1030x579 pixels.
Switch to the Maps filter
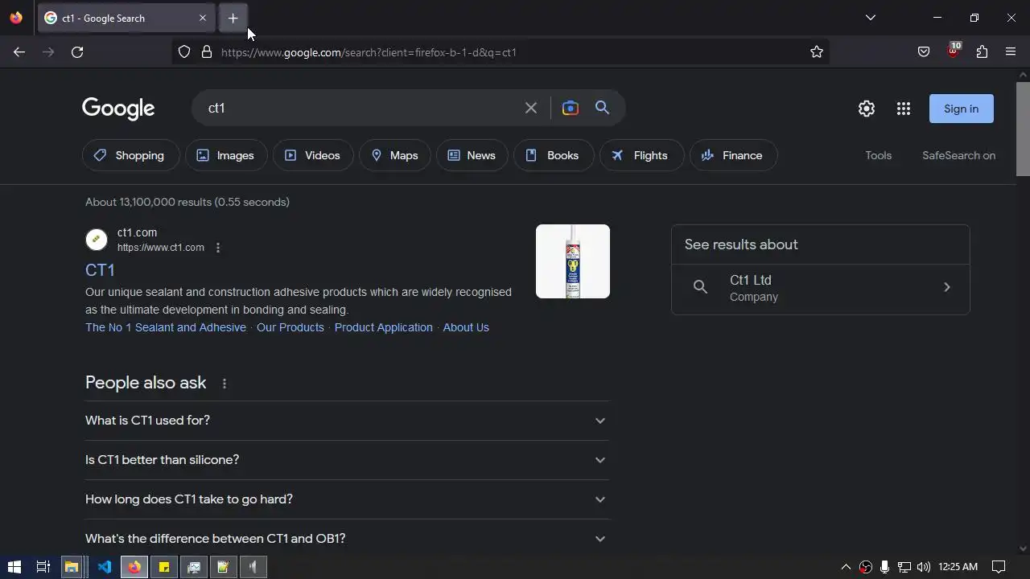tap(395, 155)
